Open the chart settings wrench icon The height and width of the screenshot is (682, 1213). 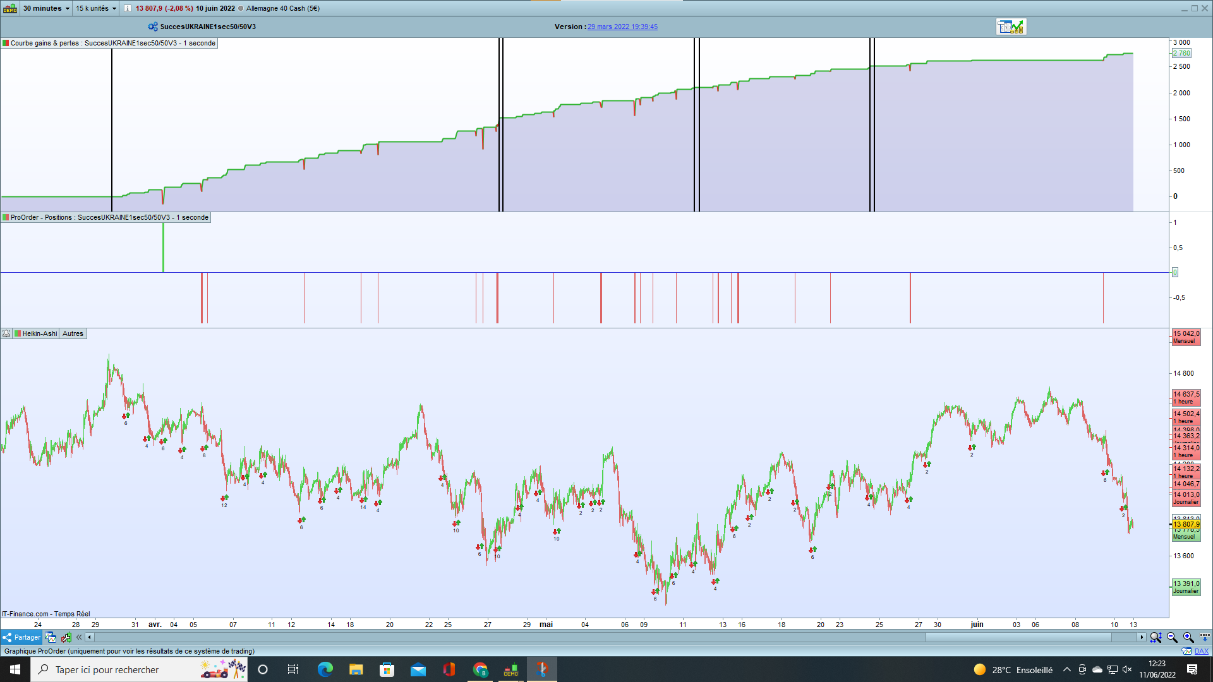[x=66, y=637]
